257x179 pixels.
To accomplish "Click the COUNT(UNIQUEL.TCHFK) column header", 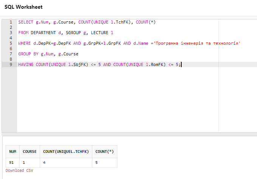I will (66, 152).
